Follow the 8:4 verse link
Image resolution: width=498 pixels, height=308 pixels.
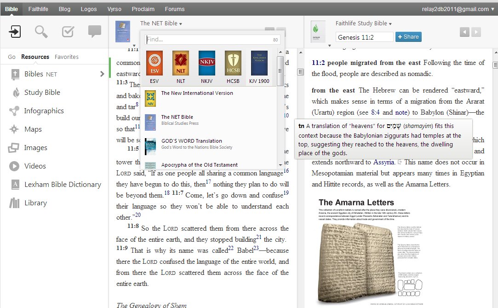[x=375, y=112]
